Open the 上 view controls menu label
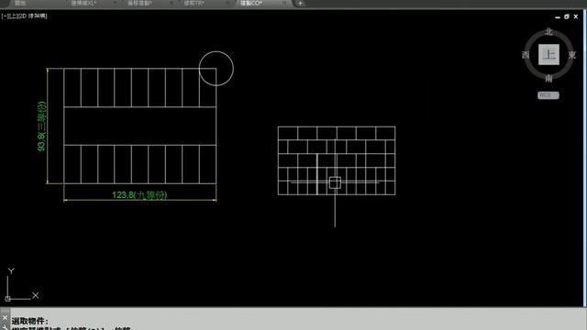This screenshot has width=587, height=330. click(x=12, y=16)
